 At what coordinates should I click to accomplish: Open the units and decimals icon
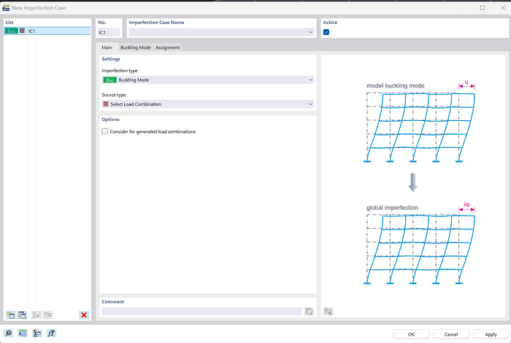coord(23,333)
